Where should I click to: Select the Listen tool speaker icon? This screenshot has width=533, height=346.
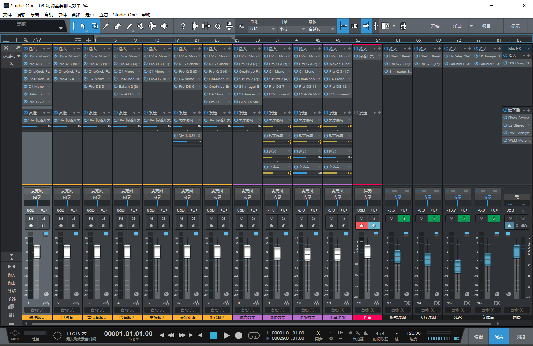point(163,26)
